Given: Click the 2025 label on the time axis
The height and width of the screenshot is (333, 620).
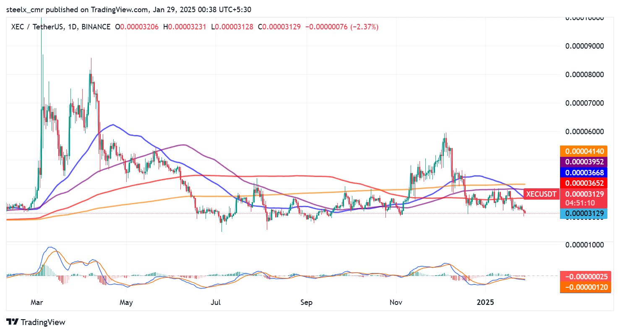Looking at the screenshot, I should click(485, 302).
